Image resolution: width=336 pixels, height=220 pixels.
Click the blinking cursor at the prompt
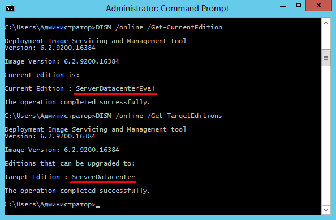pos(97,207)
